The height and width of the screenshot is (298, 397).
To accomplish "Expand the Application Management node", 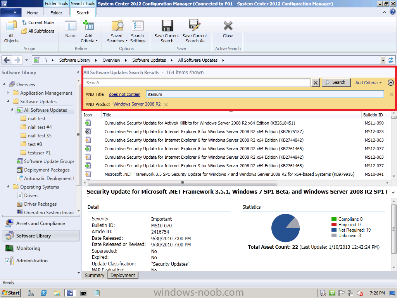I will pos(8,93).
